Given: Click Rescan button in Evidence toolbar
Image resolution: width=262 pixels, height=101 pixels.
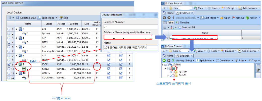Looking at the screenshot, I should coord(251,18).
